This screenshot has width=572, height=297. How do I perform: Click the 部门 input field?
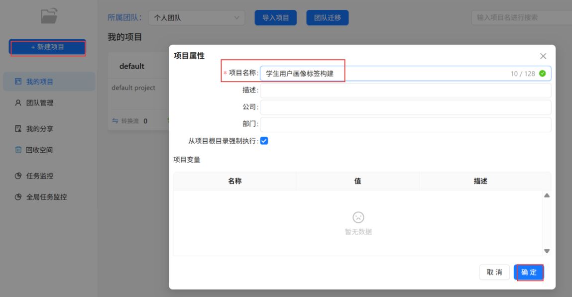coord(405,125)
